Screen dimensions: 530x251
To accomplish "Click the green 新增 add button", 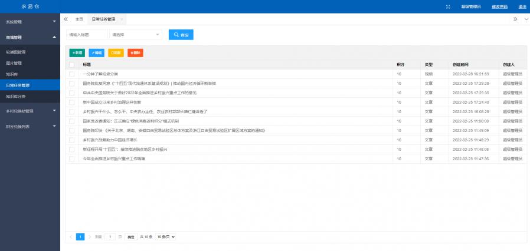I will point(77,52).
